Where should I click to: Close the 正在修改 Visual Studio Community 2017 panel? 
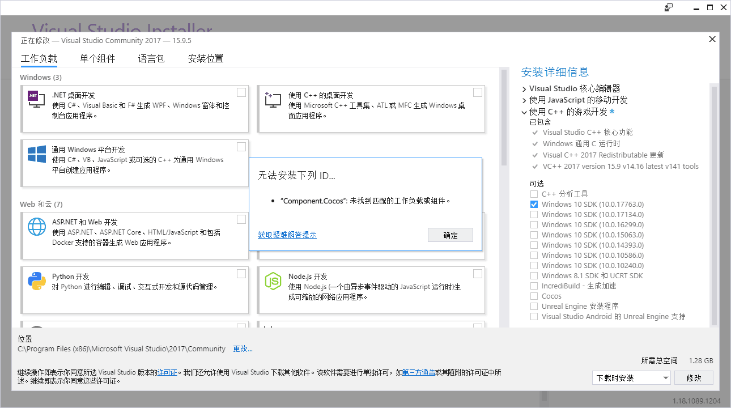[712, 39]
